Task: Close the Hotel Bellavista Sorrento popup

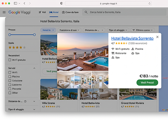Action: click(x=157, y=37)
